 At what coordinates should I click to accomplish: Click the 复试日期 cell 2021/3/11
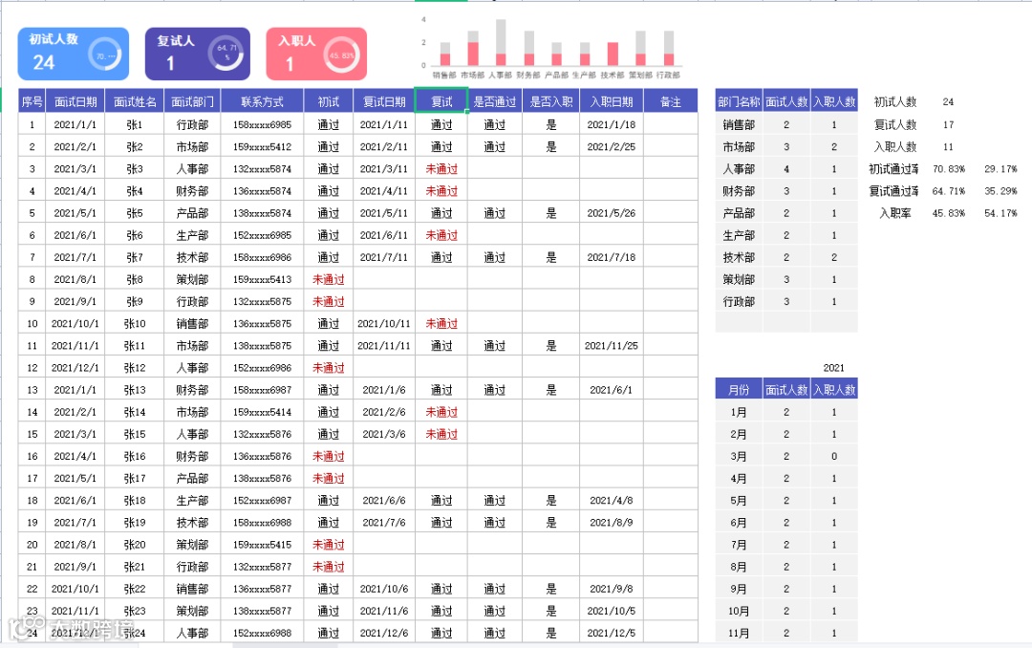pyautogui.click(x=384, y=168)
